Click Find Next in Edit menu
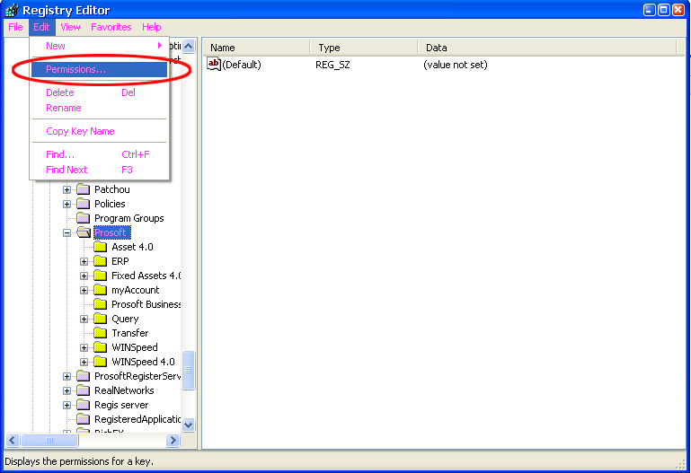Screen dimensions: 691x473 coord(66,170)
